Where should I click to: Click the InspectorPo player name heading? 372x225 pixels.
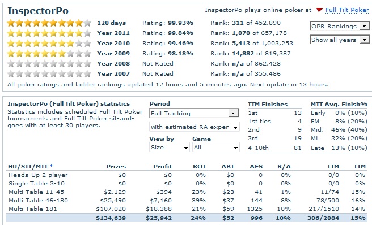(38, 11)
